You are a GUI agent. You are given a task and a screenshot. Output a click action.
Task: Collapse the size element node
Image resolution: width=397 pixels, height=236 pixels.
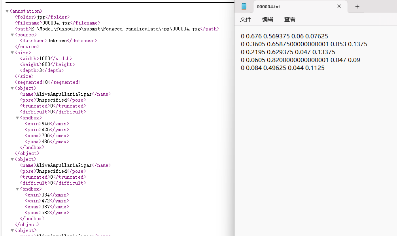13,52
